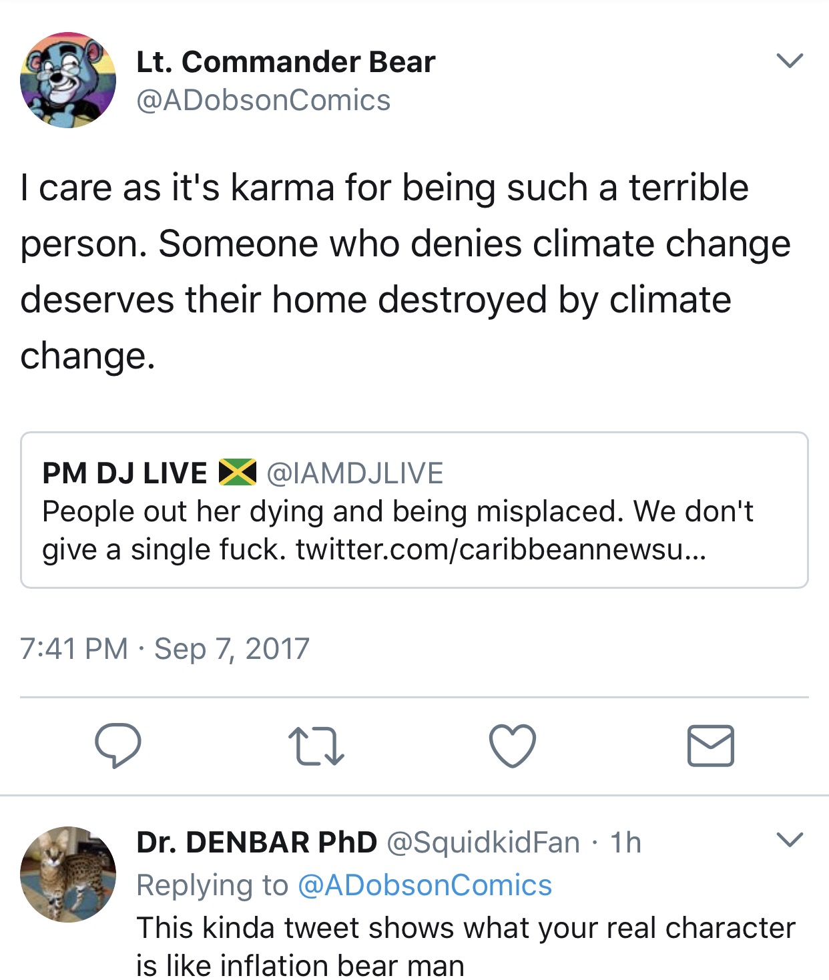The width and height of the screenshot is (829, 980).
Task: Open the Lt. Commander Bear display name
Action: [x=286, y=62]
